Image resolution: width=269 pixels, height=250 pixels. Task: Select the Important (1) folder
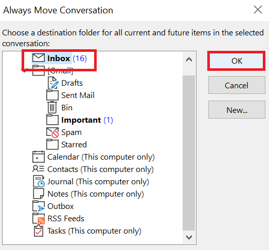(87, 120)
